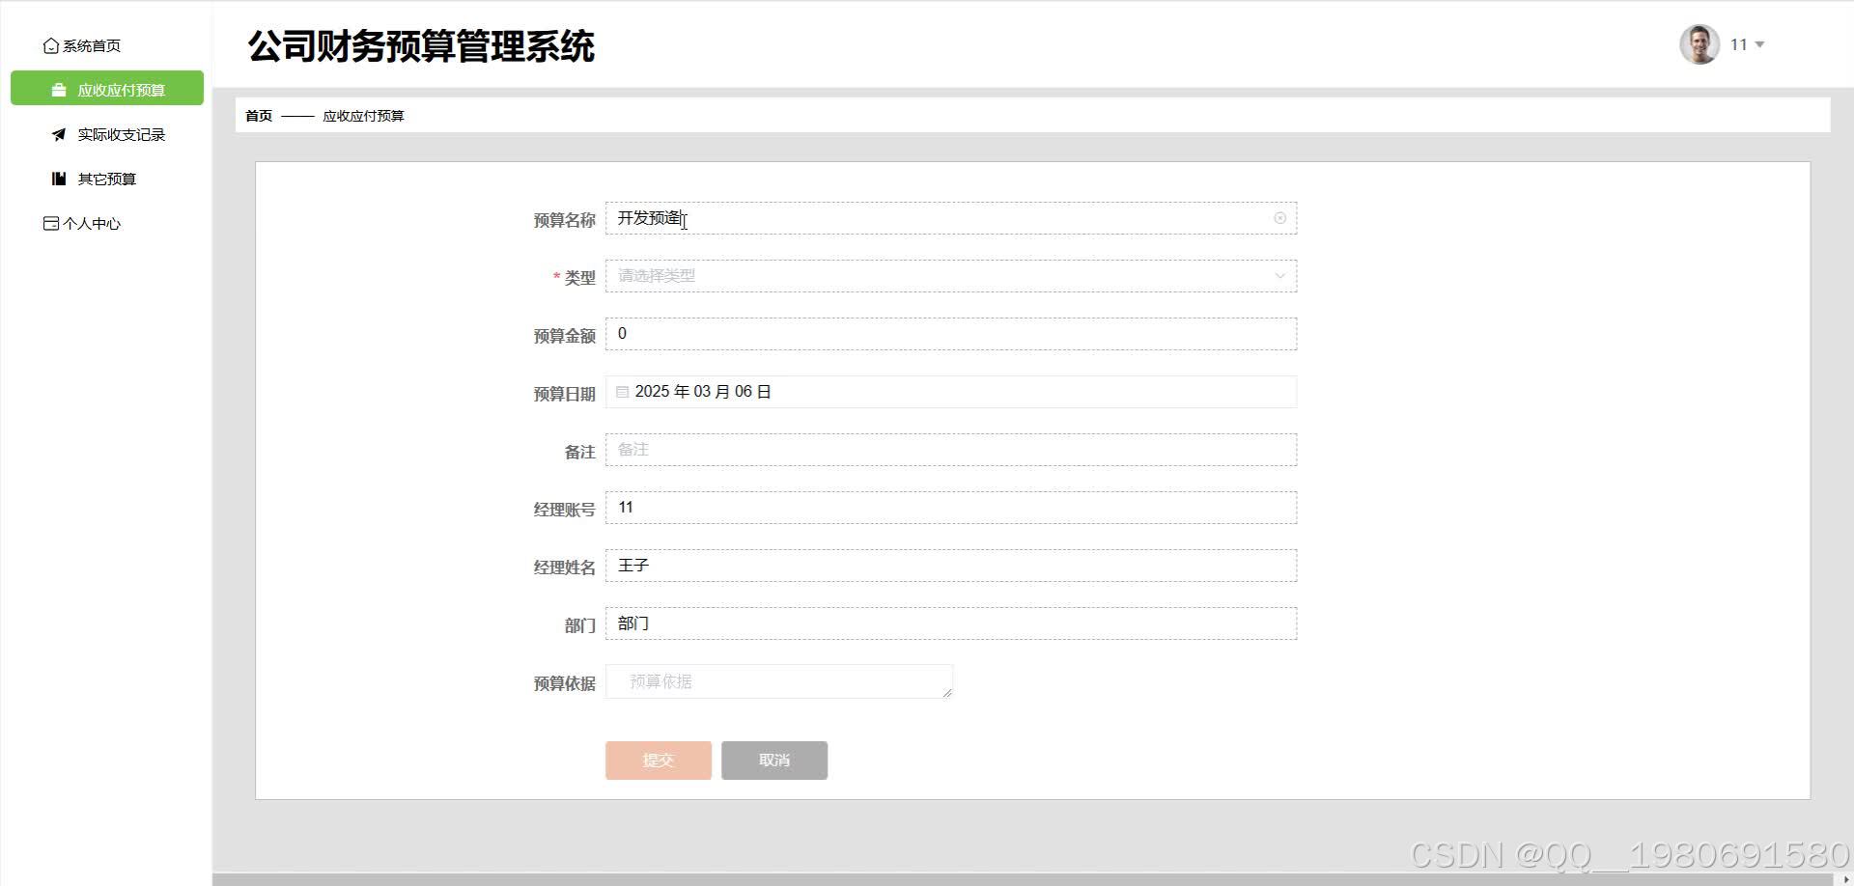
Task: Cancel the form using 取消 button
Action: click(x=773, y=760)
